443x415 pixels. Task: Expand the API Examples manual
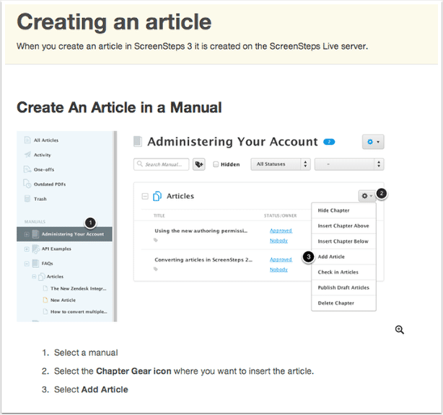[x=27, y=249]
